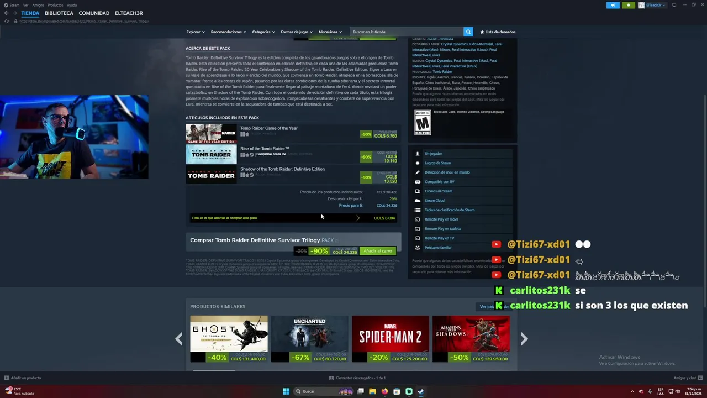Open the Cromos de Steam link
Viewport: 707px width, 398px height.
pos(439,191)
